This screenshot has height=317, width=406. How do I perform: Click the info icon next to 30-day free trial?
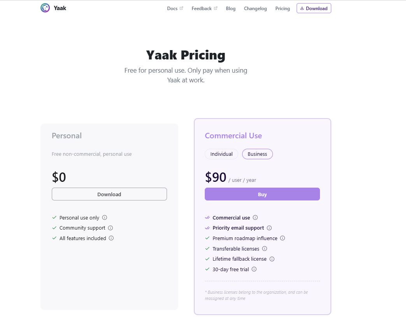254,269
